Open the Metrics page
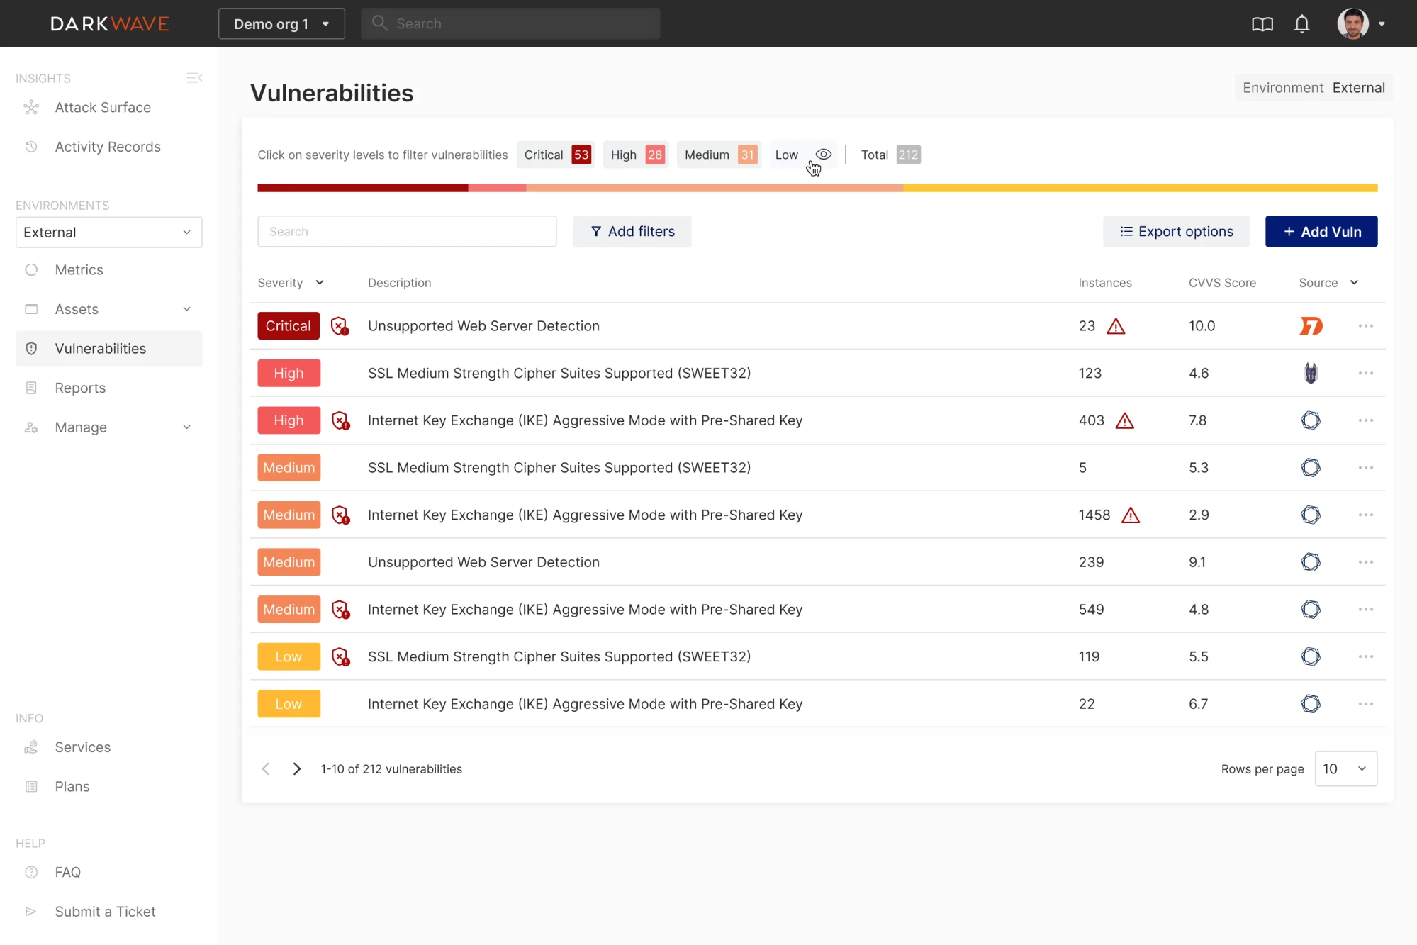1417x945 pixels. click(79, 269)
